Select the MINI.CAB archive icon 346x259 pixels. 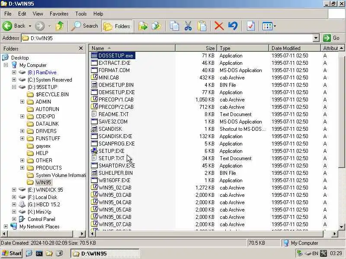click(94, 77)
